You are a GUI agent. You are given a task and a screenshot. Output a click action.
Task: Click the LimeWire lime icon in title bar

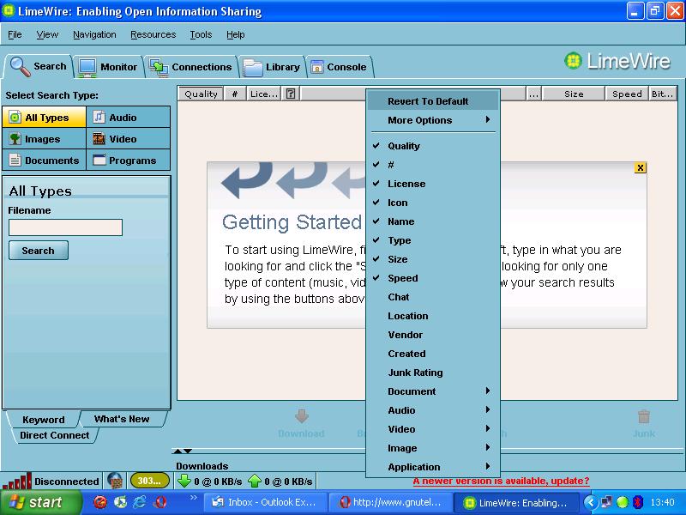tap(9, 10)
